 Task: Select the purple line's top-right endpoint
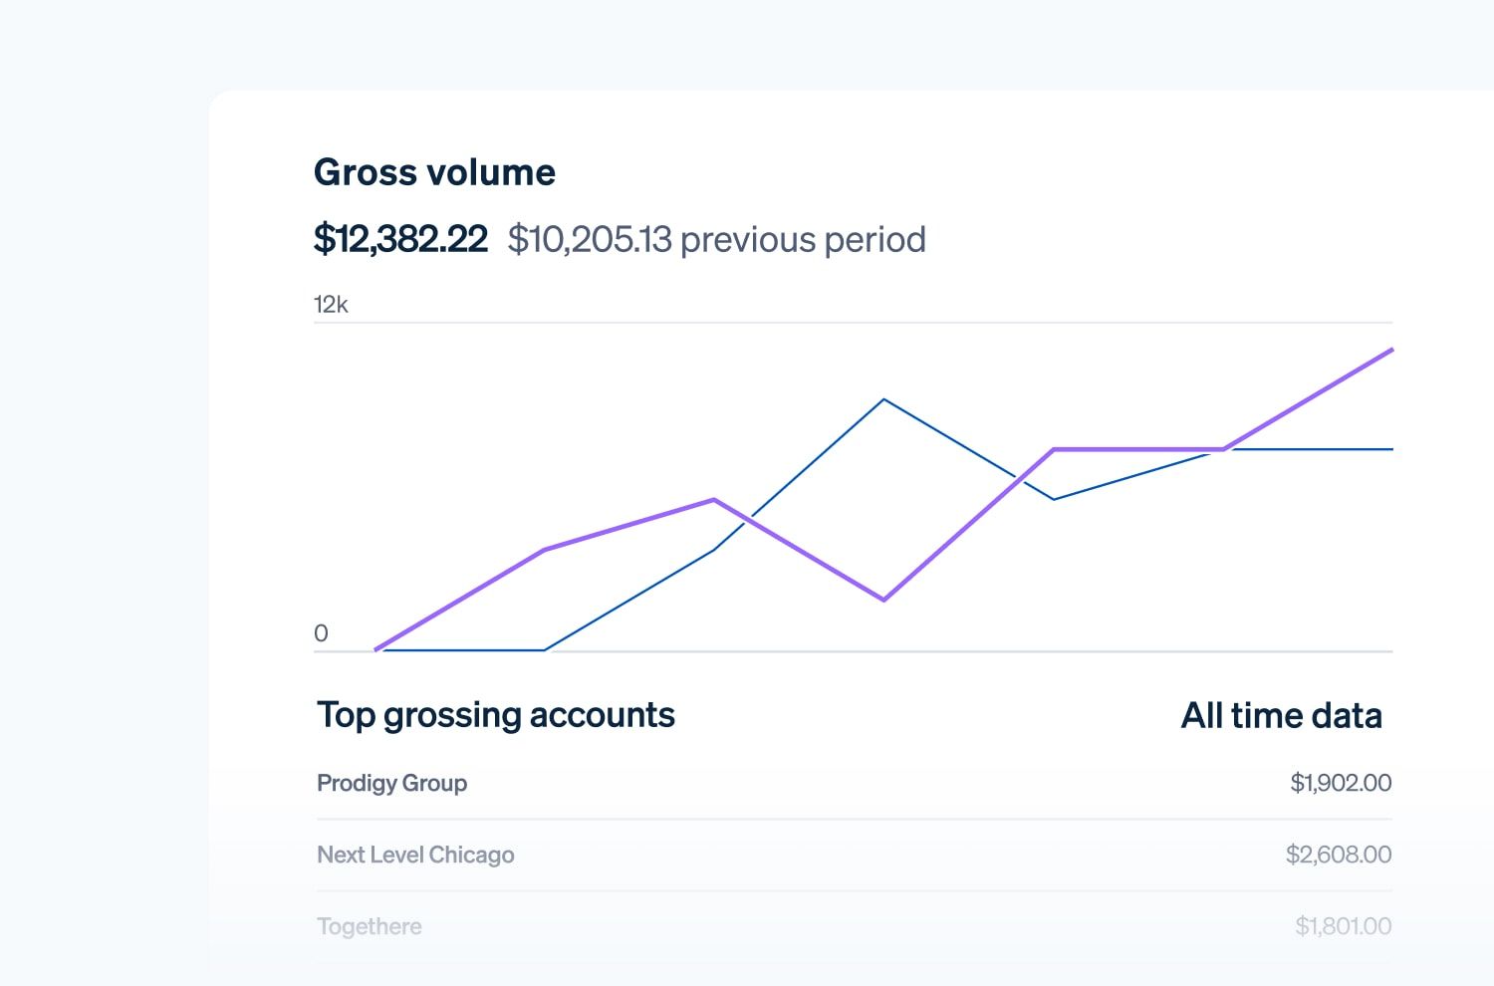pos(1390,351)
